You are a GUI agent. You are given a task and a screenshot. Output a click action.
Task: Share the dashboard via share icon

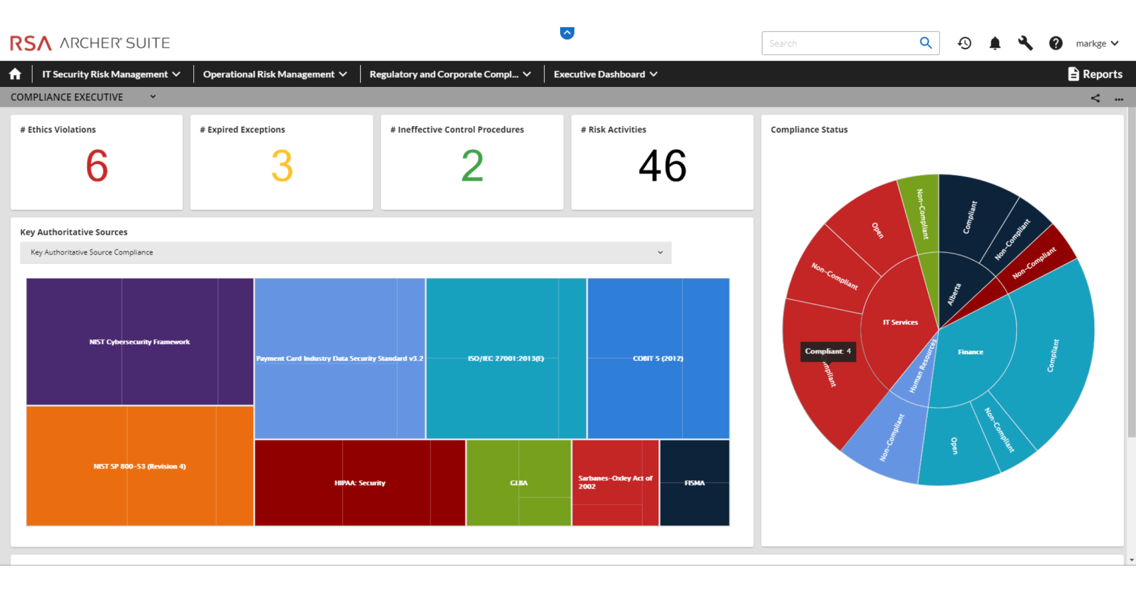tap(1095, 98)
